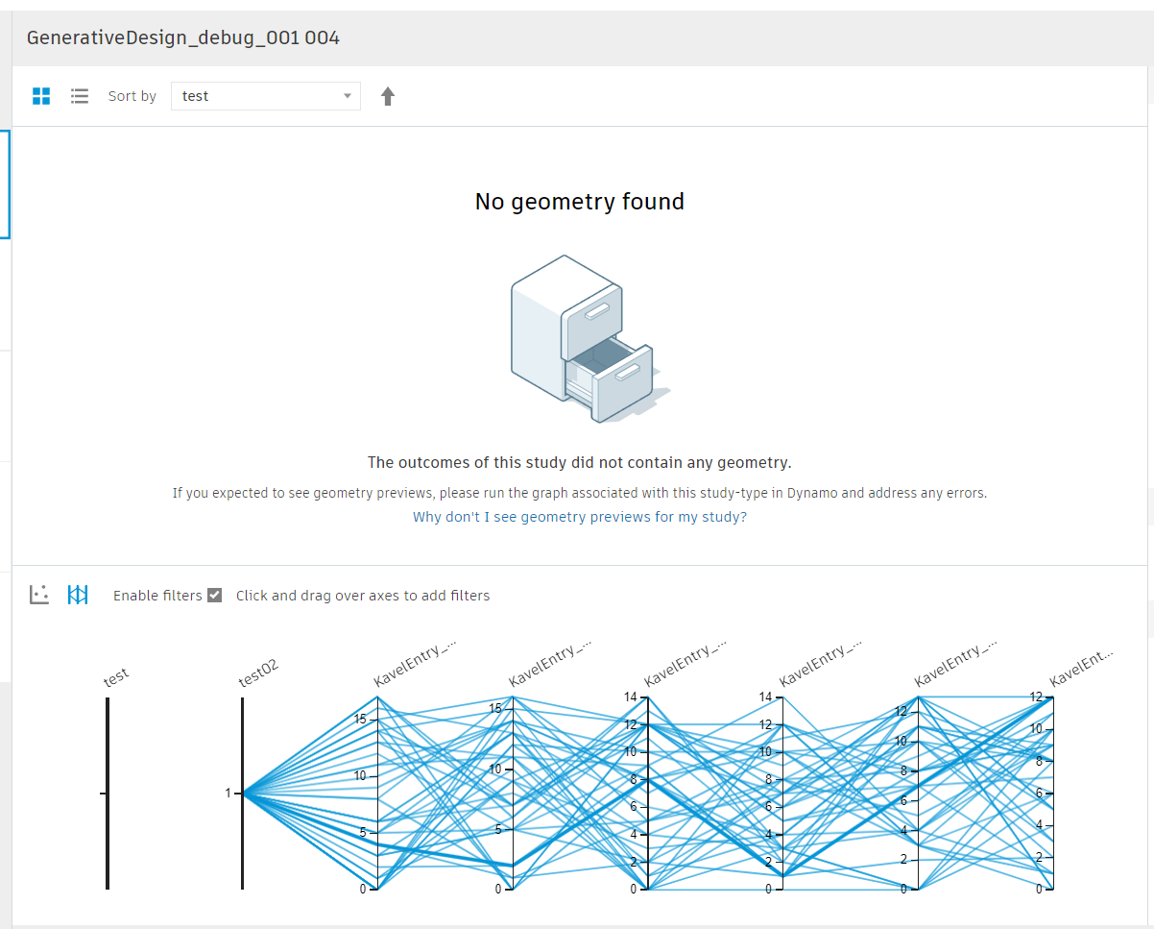Click the test axis bar
Viewport: 1154px width, 929px height.
click(x=108, y=794)
